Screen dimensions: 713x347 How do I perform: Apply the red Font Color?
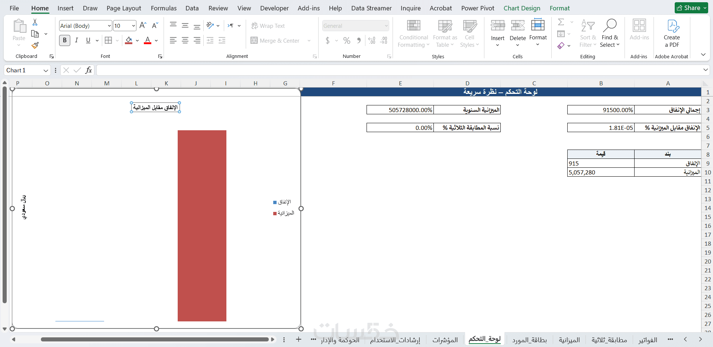pyautogui.click(x=148, y=40)
